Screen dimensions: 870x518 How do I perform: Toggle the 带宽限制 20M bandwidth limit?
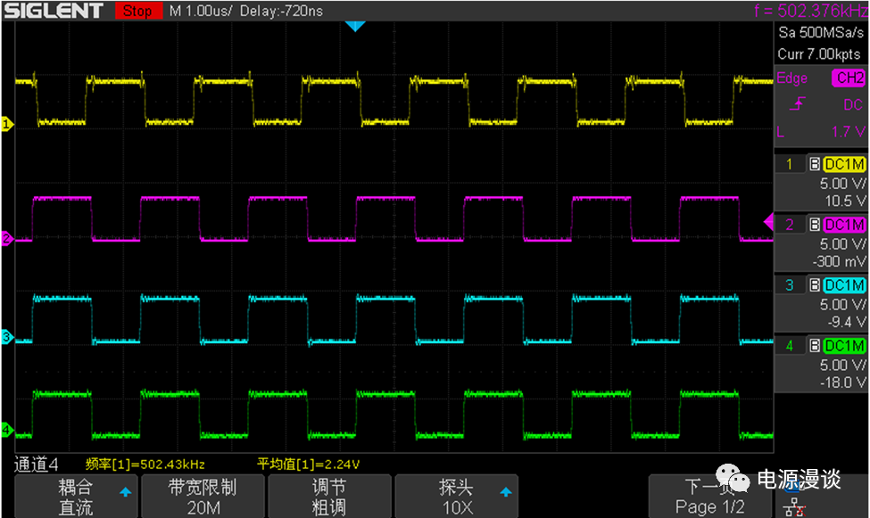click(x=203, y=497)
